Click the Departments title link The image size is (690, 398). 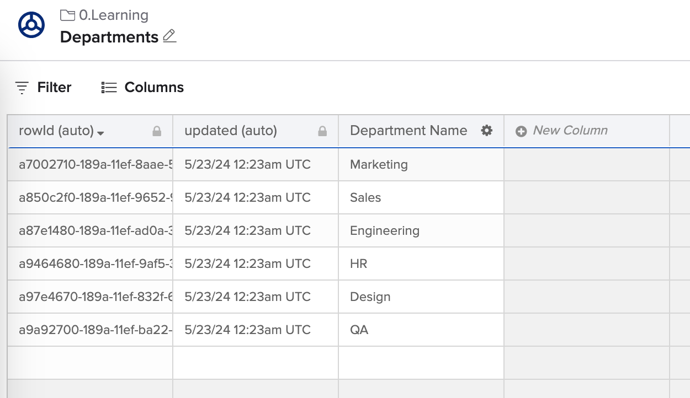click(108, 37)
